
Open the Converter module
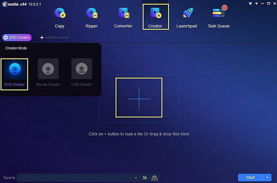pyautogui.click(x=123, y=17)
